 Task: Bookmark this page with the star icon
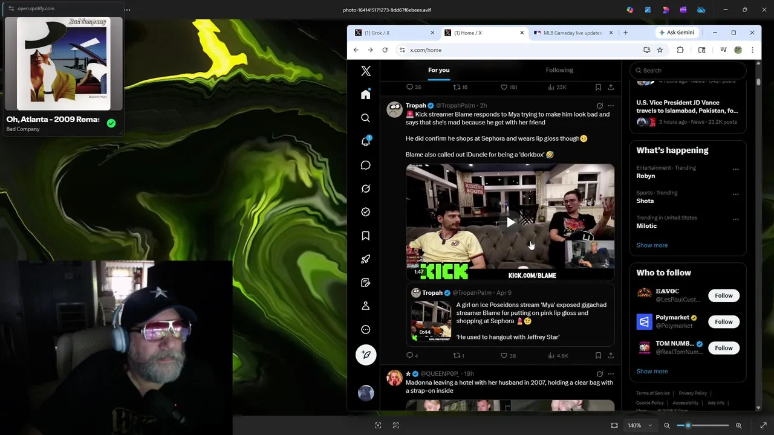(660, 50)
